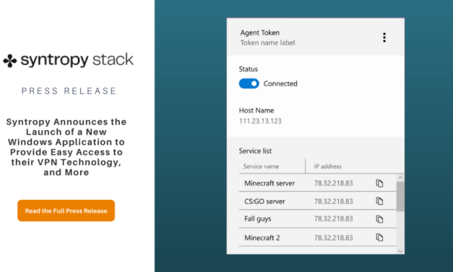Click the service list scrollbar thumb
This screenshot has height=272, width=453.
400,197
